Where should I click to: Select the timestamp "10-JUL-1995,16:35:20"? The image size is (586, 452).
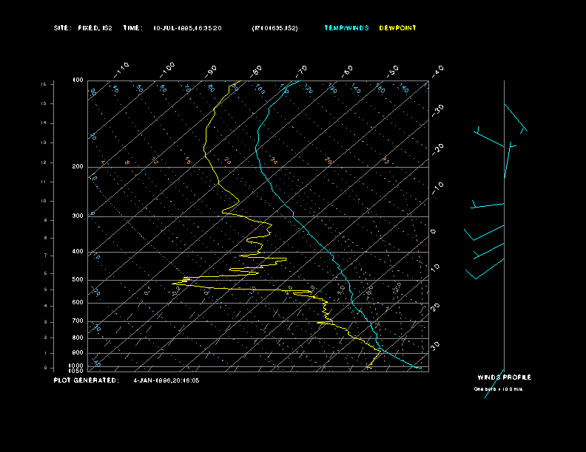[187, 28]
